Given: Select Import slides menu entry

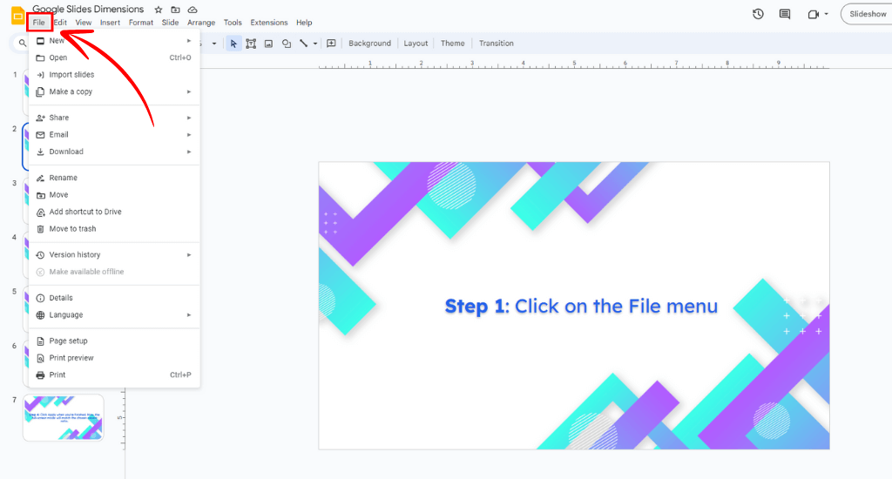Looking at the screenshot, I should [71, 75].
